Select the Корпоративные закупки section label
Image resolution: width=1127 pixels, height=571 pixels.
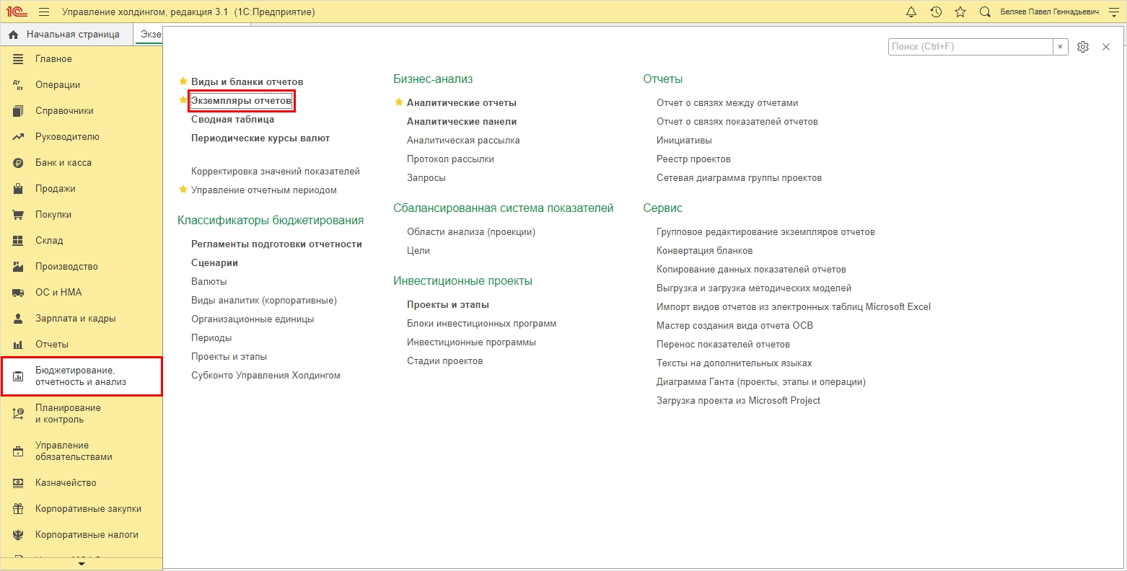click(x=88, y=509)
